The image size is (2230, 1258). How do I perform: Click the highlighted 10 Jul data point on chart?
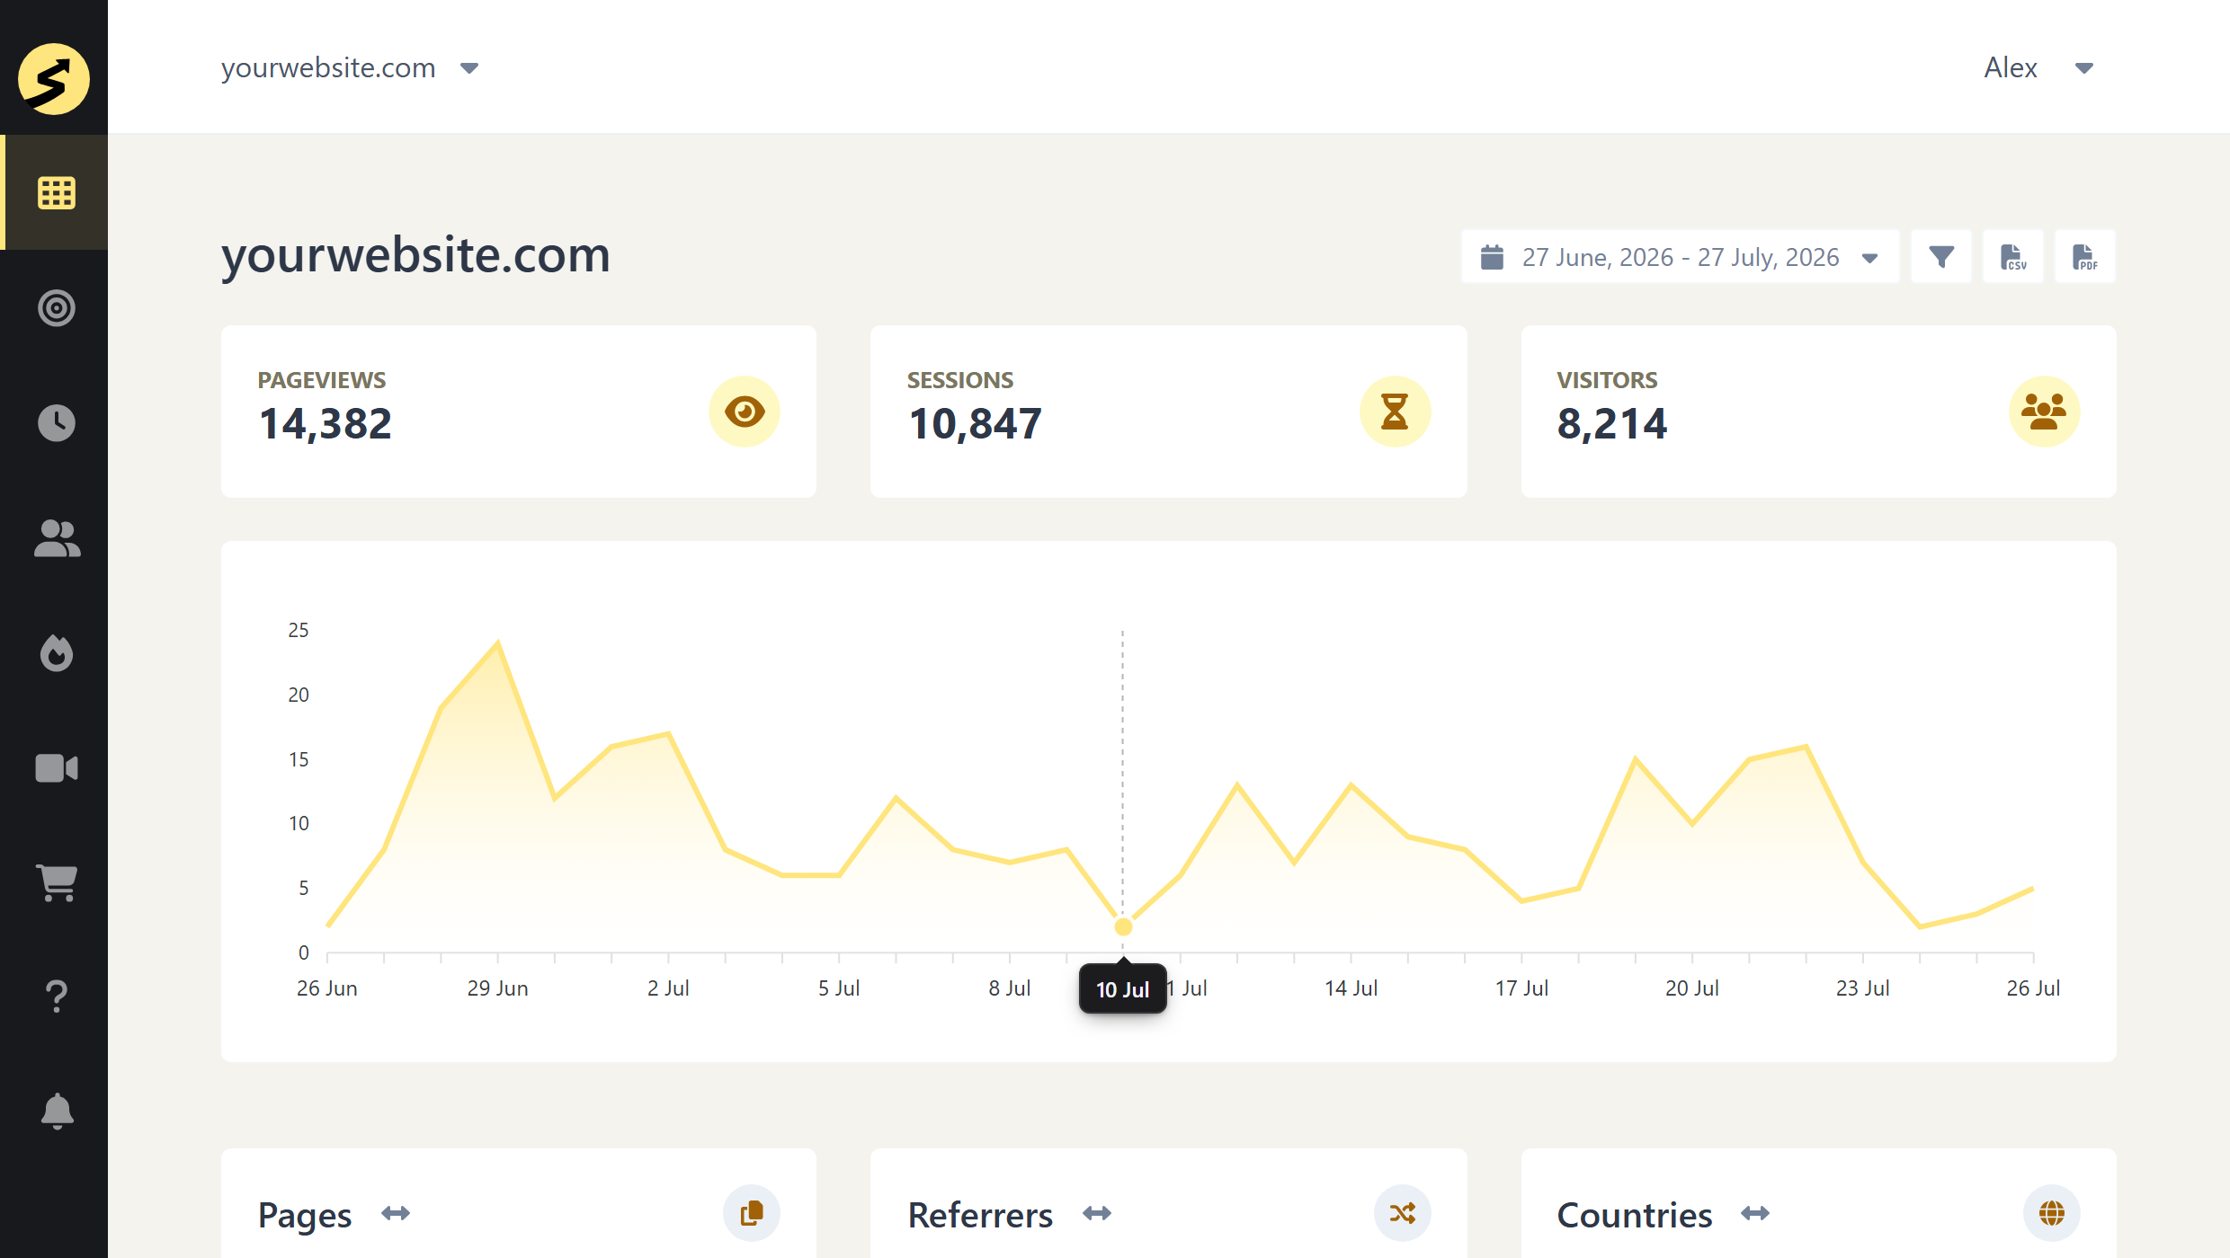click(x=1123, y=926)
